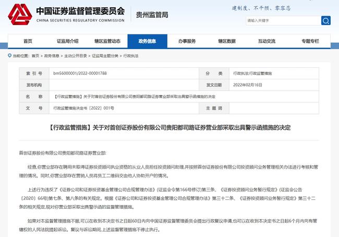
Task: Click the 文号 label cell
Action: tap(34, 108)
